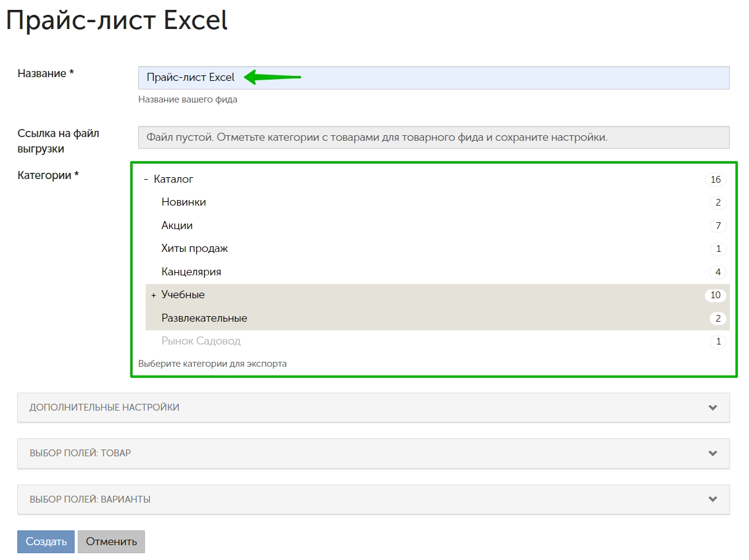749x560 pixels.
Task: Click the count badge 1 for Рынок Садовод
Action: [718, 341]
